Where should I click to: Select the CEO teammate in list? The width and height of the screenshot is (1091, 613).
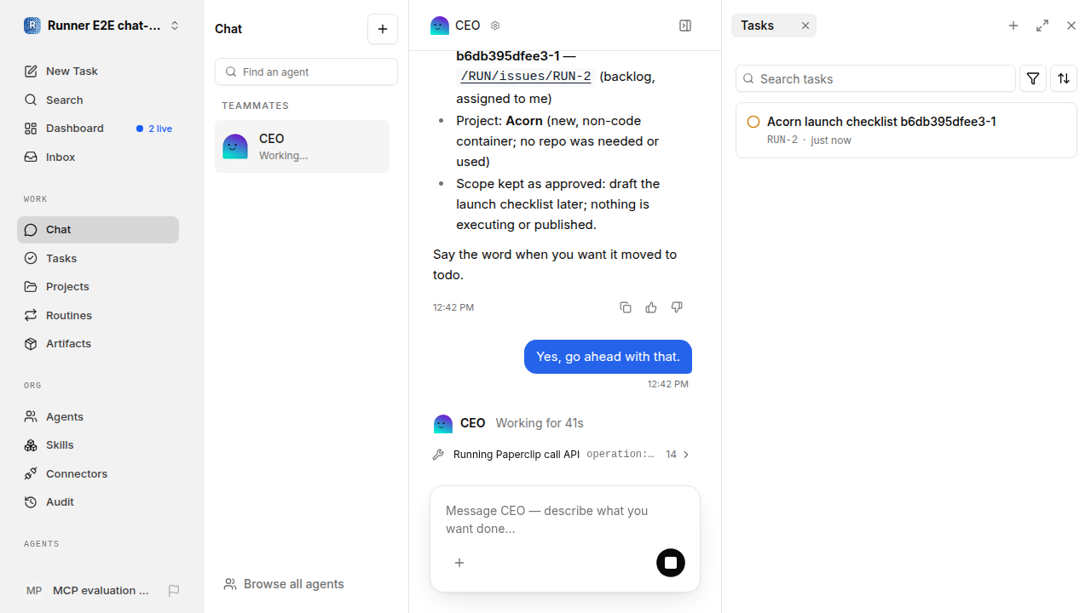(x=302, y=146)
